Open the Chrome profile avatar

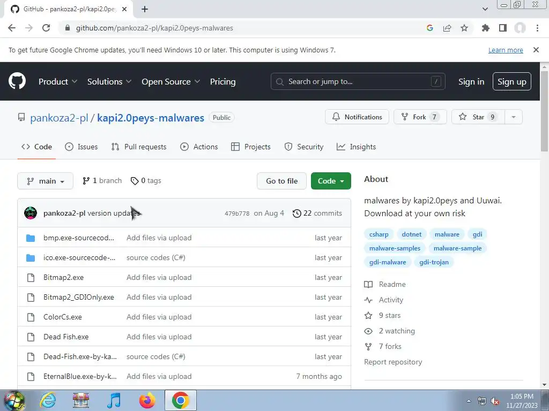520,28
